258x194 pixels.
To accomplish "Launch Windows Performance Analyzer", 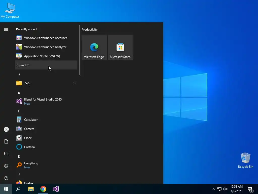I will pyautogui.click(x=46, y=47).
